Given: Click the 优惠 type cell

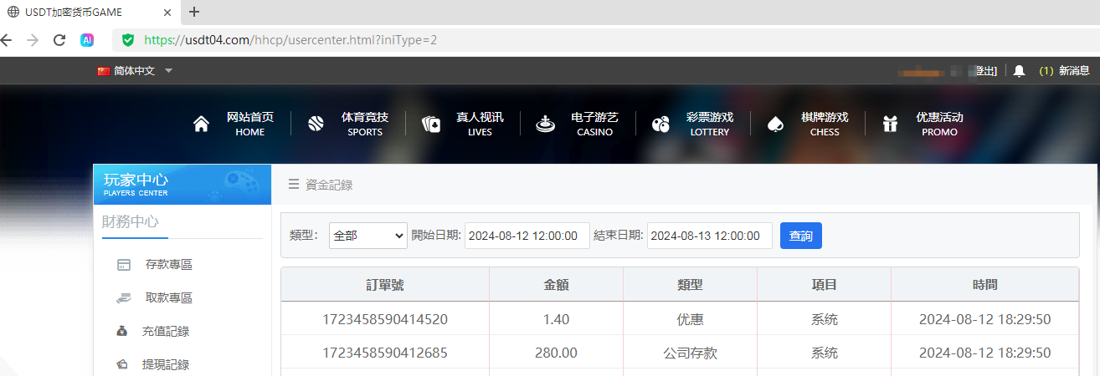Looking at the screenshot, I should (x=690, y=319).
